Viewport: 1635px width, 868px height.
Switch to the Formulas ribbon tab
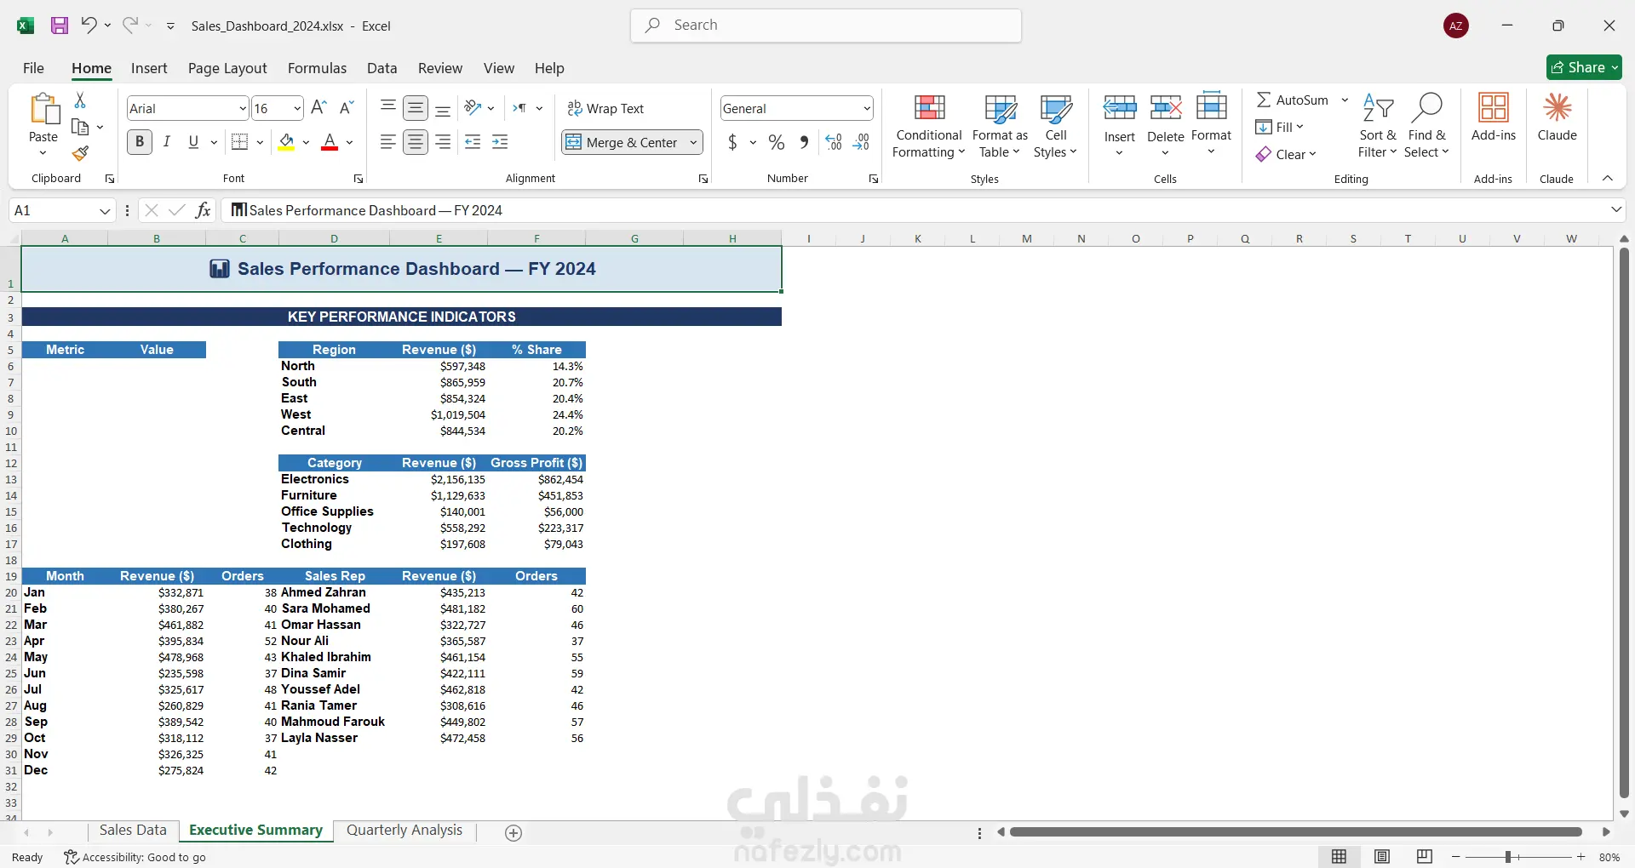[317, 68]
